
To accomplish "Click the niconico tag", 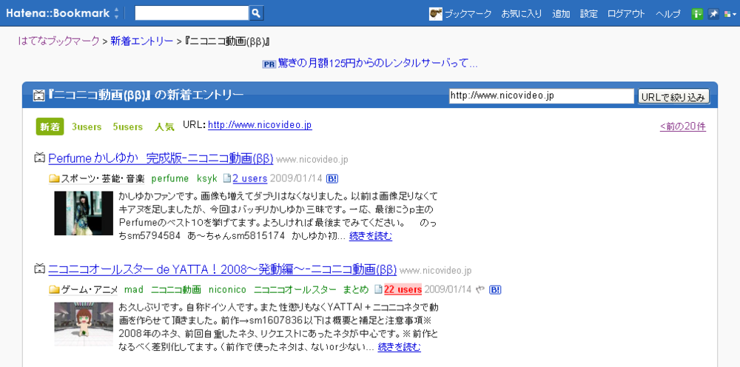I will click(227, 289).
